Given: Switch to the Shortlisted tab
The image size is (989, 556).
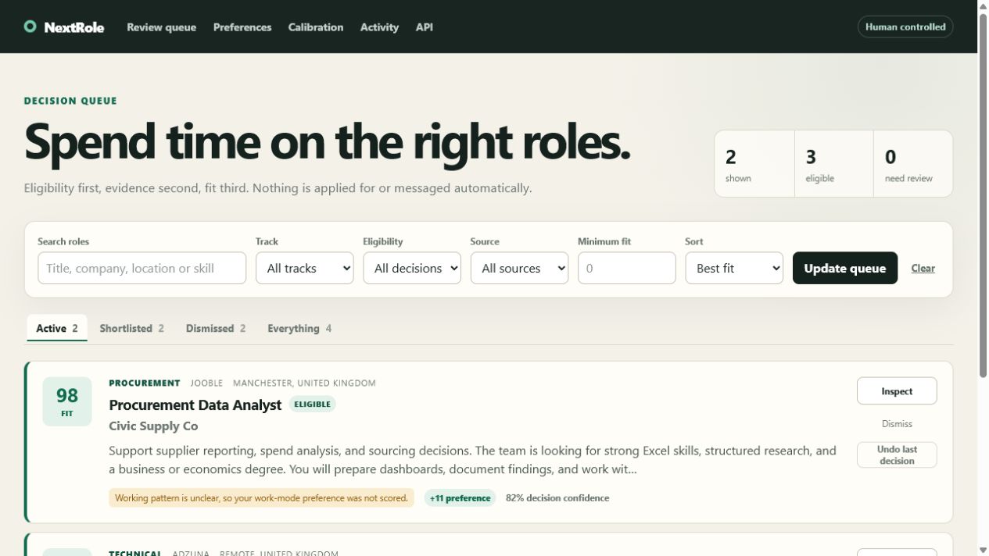Looking at the screenshot, I should [x=131, y=328].
